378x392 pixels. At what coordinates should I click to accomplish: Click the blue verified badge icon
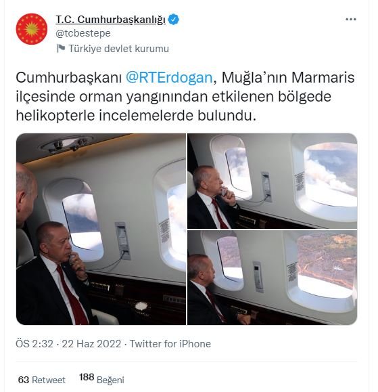click(173, 20)
